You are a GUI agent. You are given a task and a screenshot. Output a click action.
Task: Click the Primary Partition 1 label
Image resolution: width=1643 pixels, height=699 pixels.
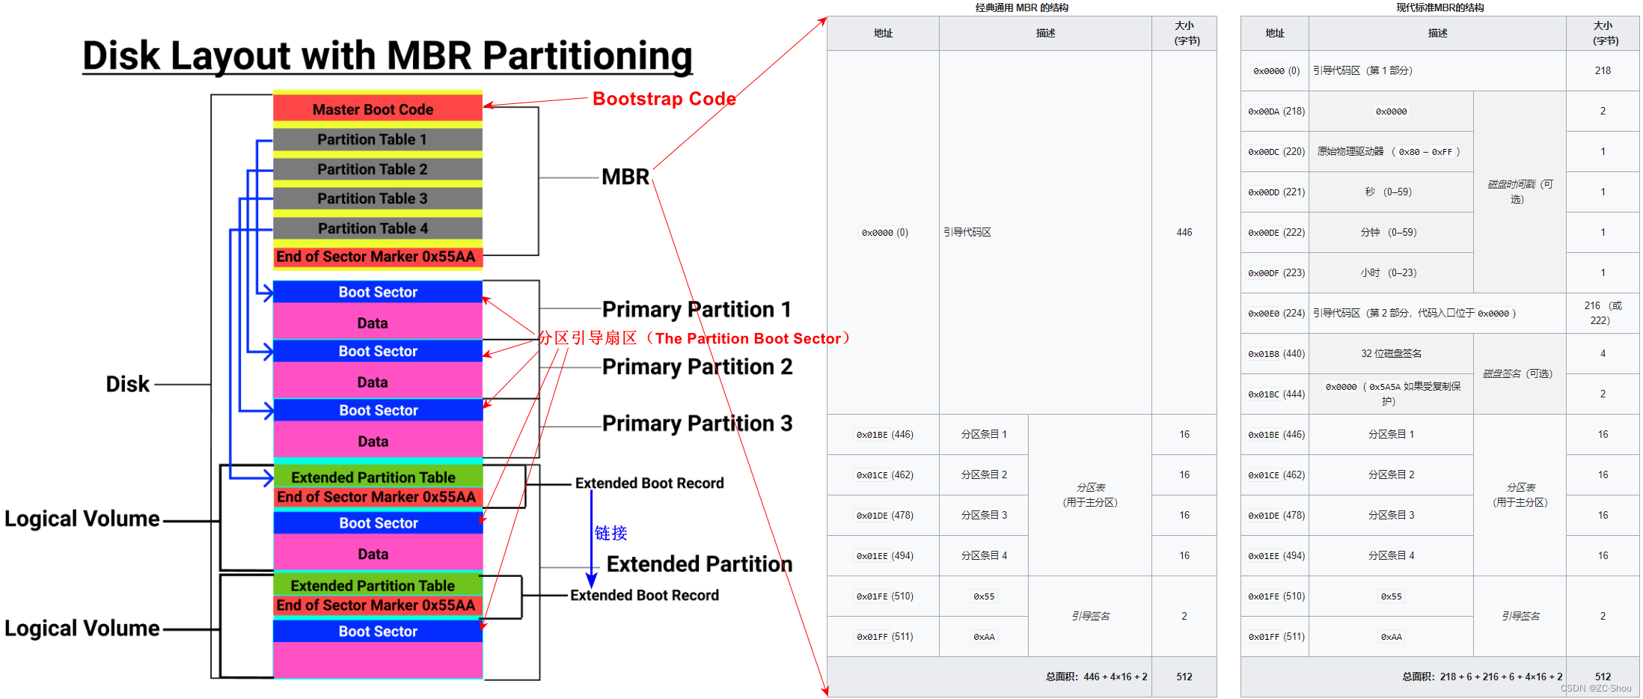[x=696, y=308]
